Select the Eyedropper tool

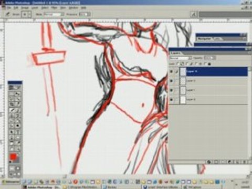(17, 143)
